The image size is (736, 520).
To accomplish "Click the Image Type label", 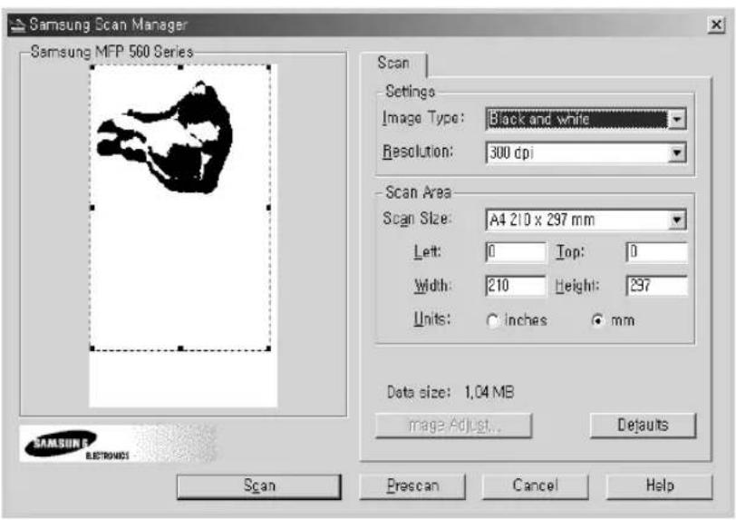I will click(423, 118).
